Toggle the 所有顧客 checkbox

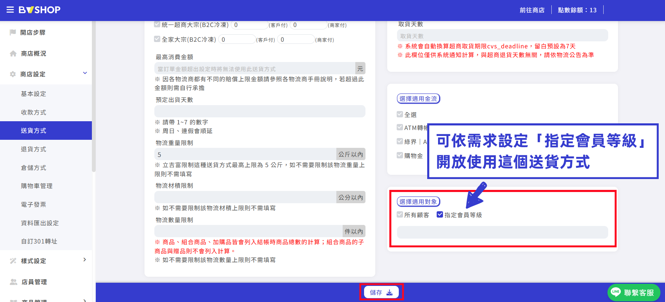pos(400,214)
